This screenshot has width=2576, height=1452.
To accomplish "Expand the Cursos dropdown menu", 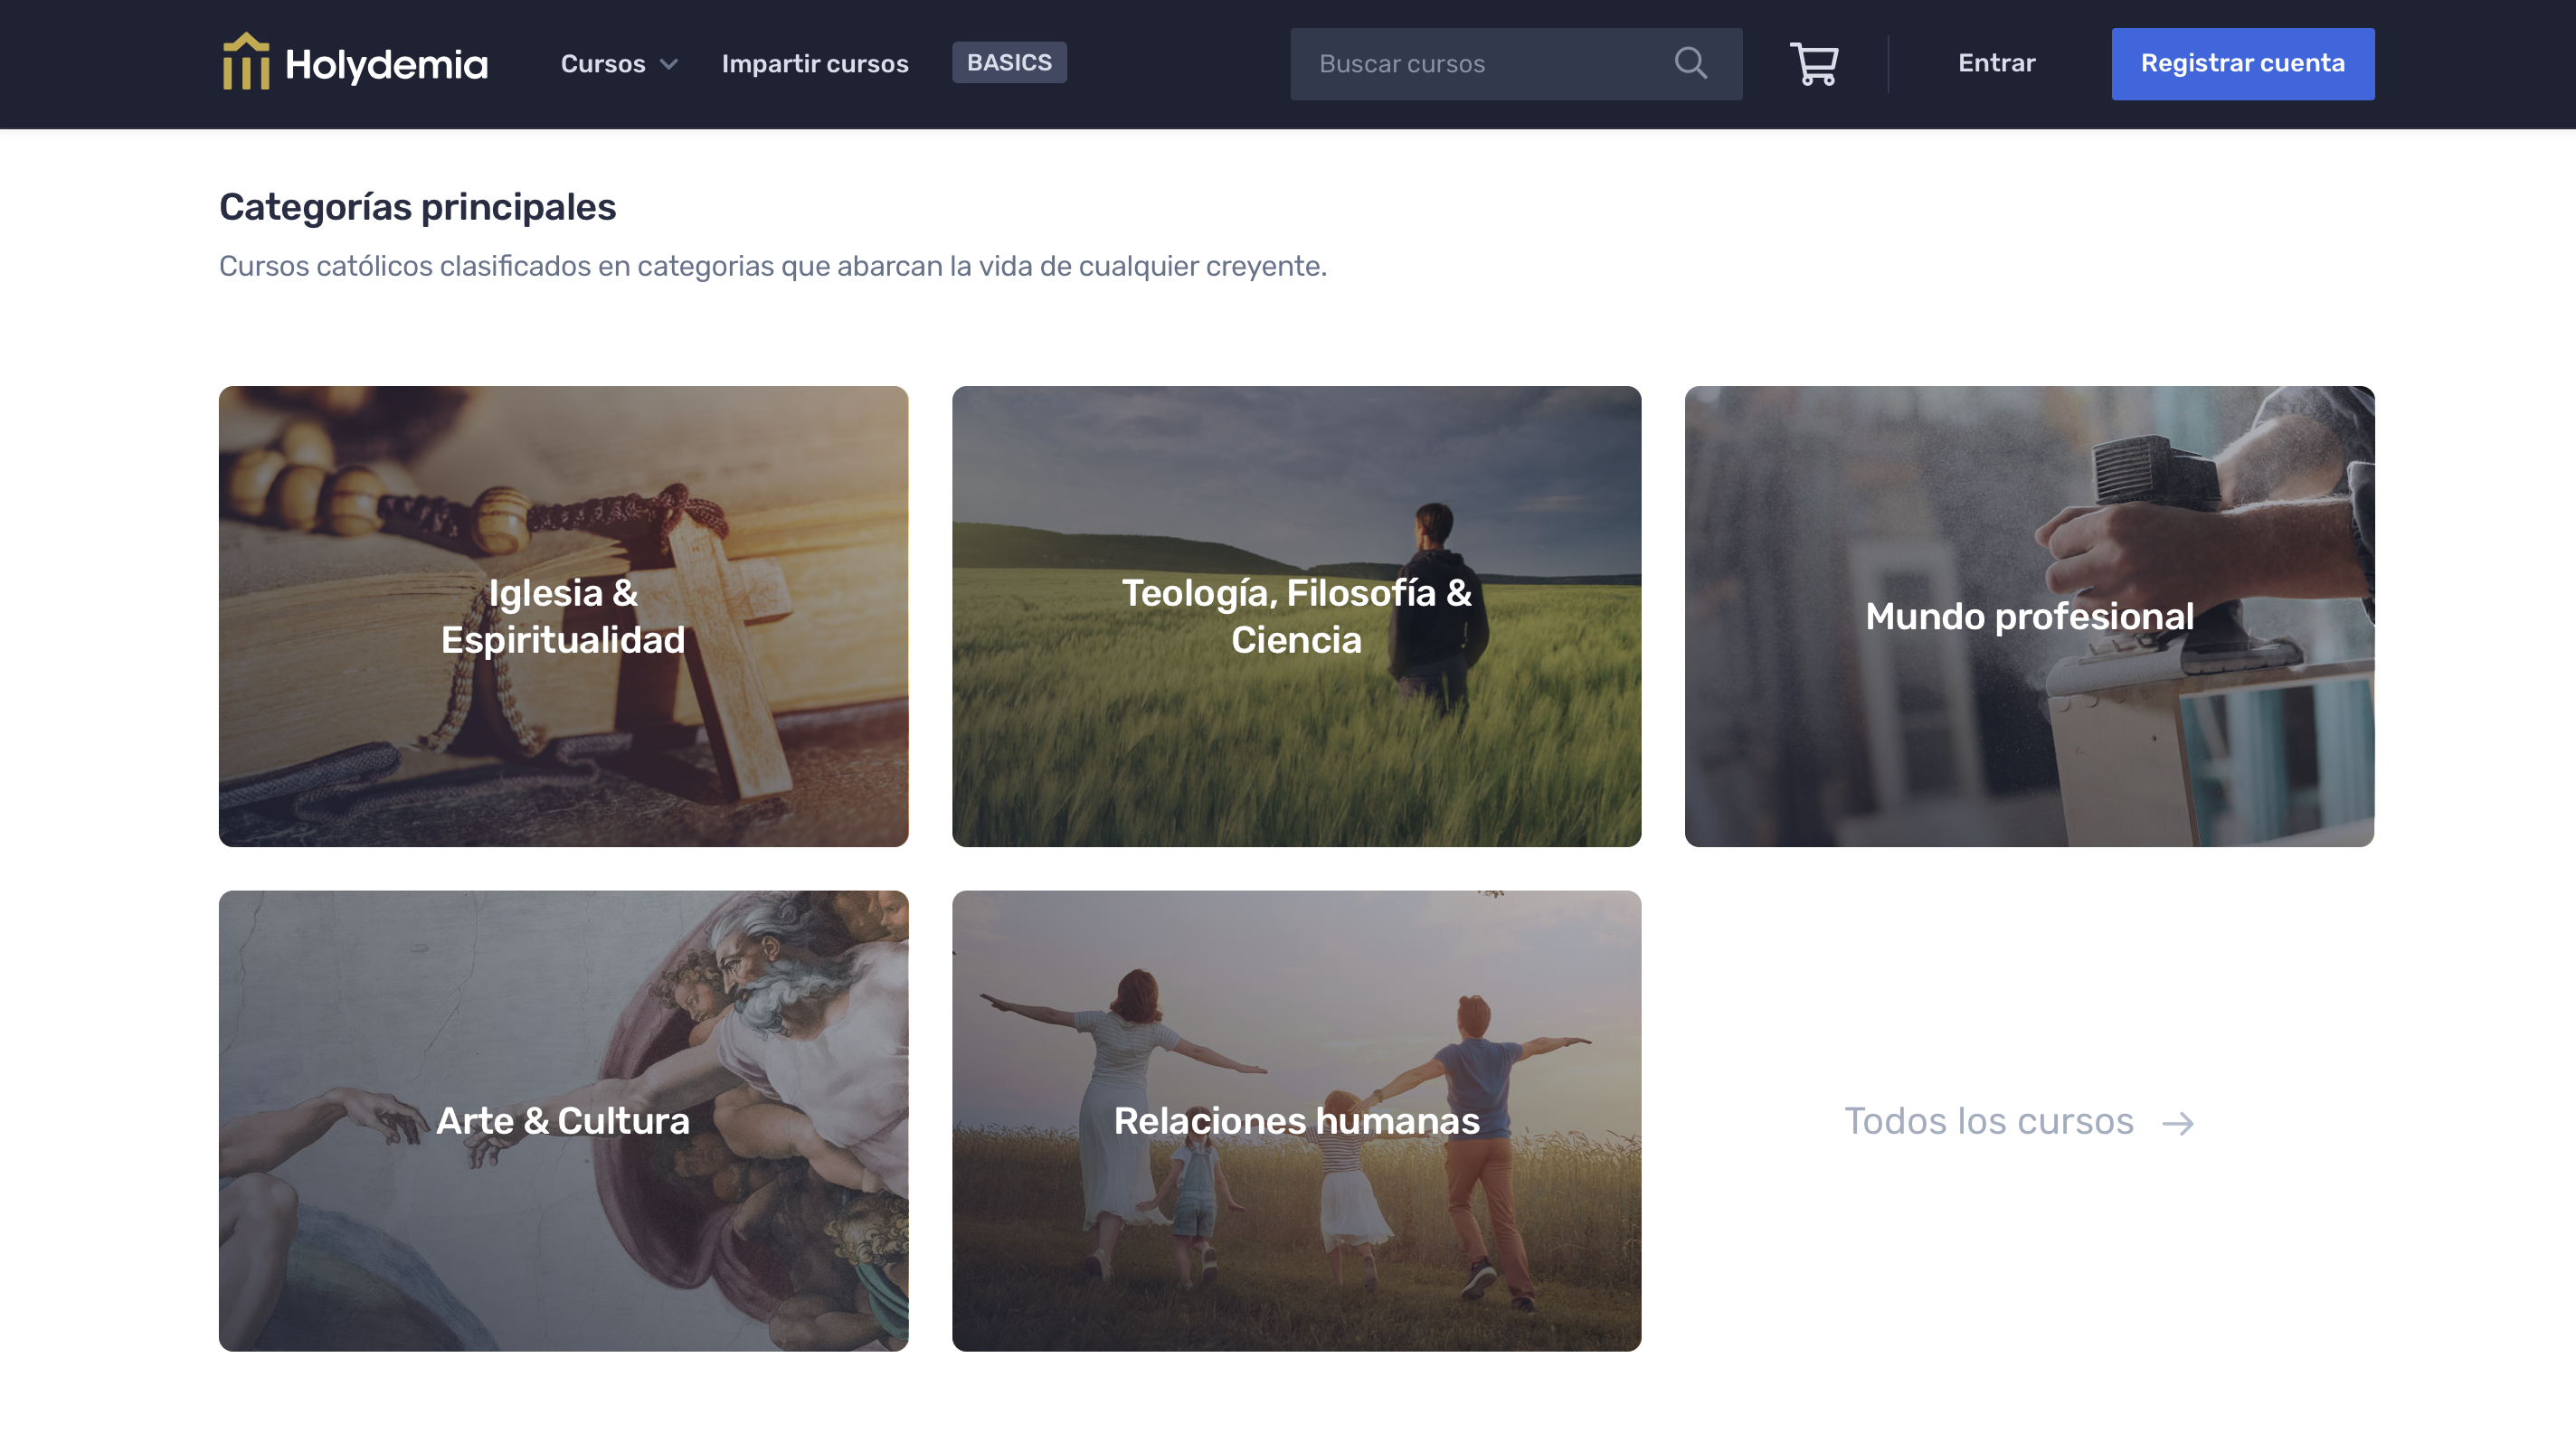I will tap(619, 64).
